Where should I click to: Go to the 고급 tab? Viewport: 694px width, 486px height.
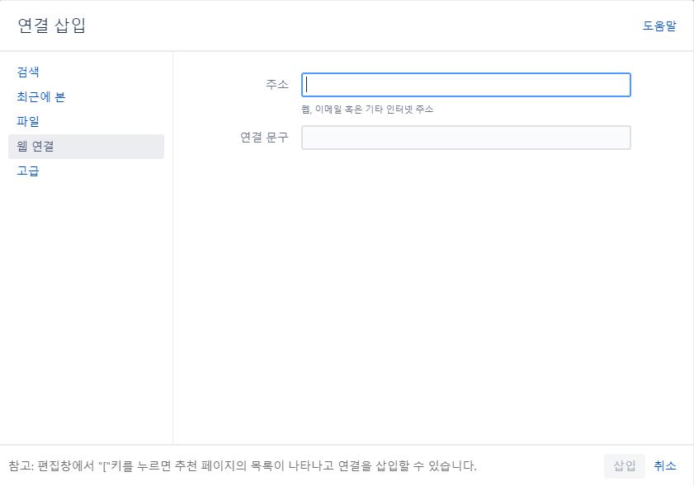(28, 171)
